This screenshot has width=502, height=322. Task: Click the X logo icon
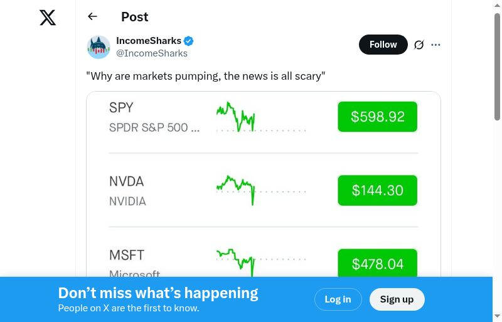[48, 18]
